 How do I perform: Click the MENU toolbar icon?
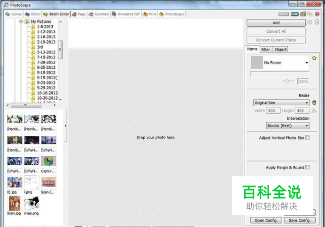(x=283, y=14)
